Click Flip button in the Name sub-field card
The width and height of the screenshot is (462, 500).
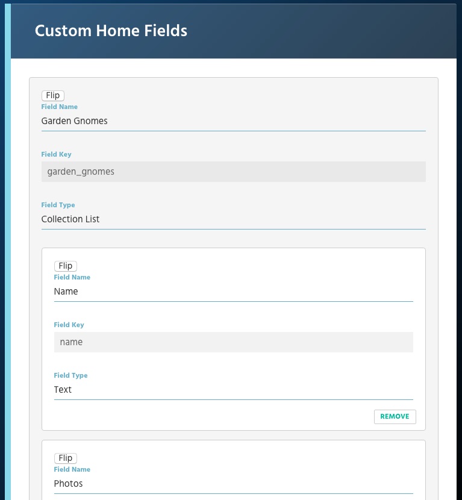(66, 266)
